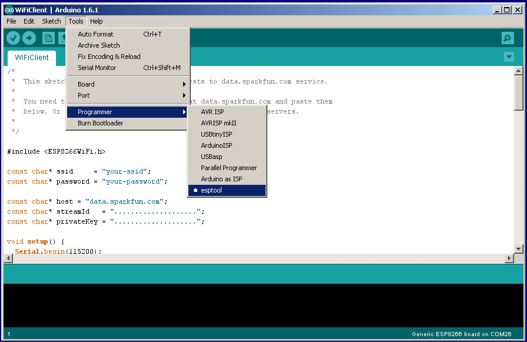
Task: Open the Serial Monitor magnifier icon
Action: coord(508,38)
